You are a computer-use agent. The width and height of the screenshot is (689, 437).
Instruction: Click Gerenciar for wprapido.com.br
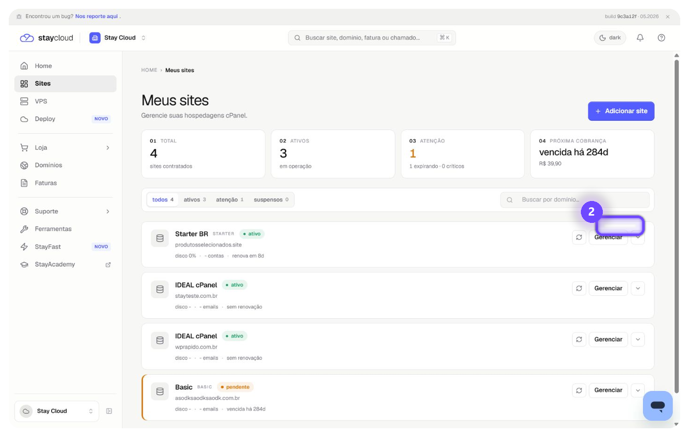pyautogui.click(x=608, y=339)
